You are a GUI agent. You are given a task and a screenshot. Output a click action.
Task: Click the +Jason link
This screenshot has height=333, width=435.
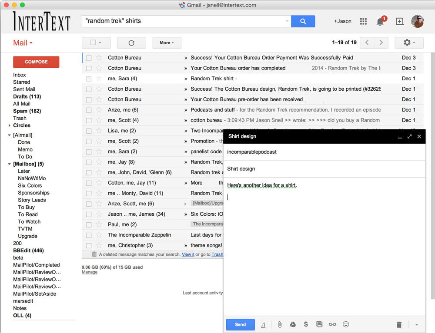pyautogui.click(x=342, y=21)
